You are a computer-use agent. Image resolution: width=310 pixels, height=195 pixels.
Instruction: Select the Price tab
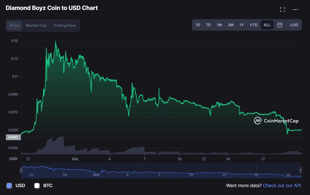coord(15,25)
